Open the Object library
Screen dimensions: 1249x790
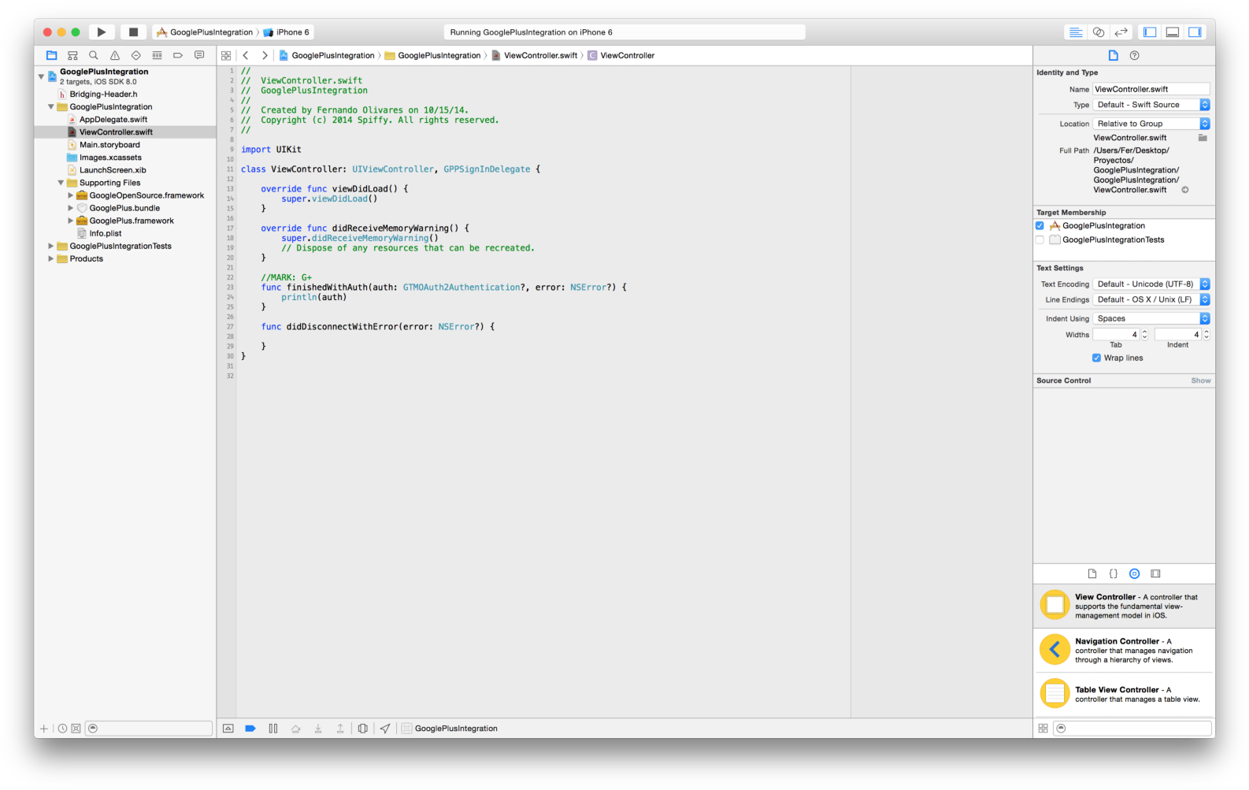pyautogui.click(x=1134, y=573)
